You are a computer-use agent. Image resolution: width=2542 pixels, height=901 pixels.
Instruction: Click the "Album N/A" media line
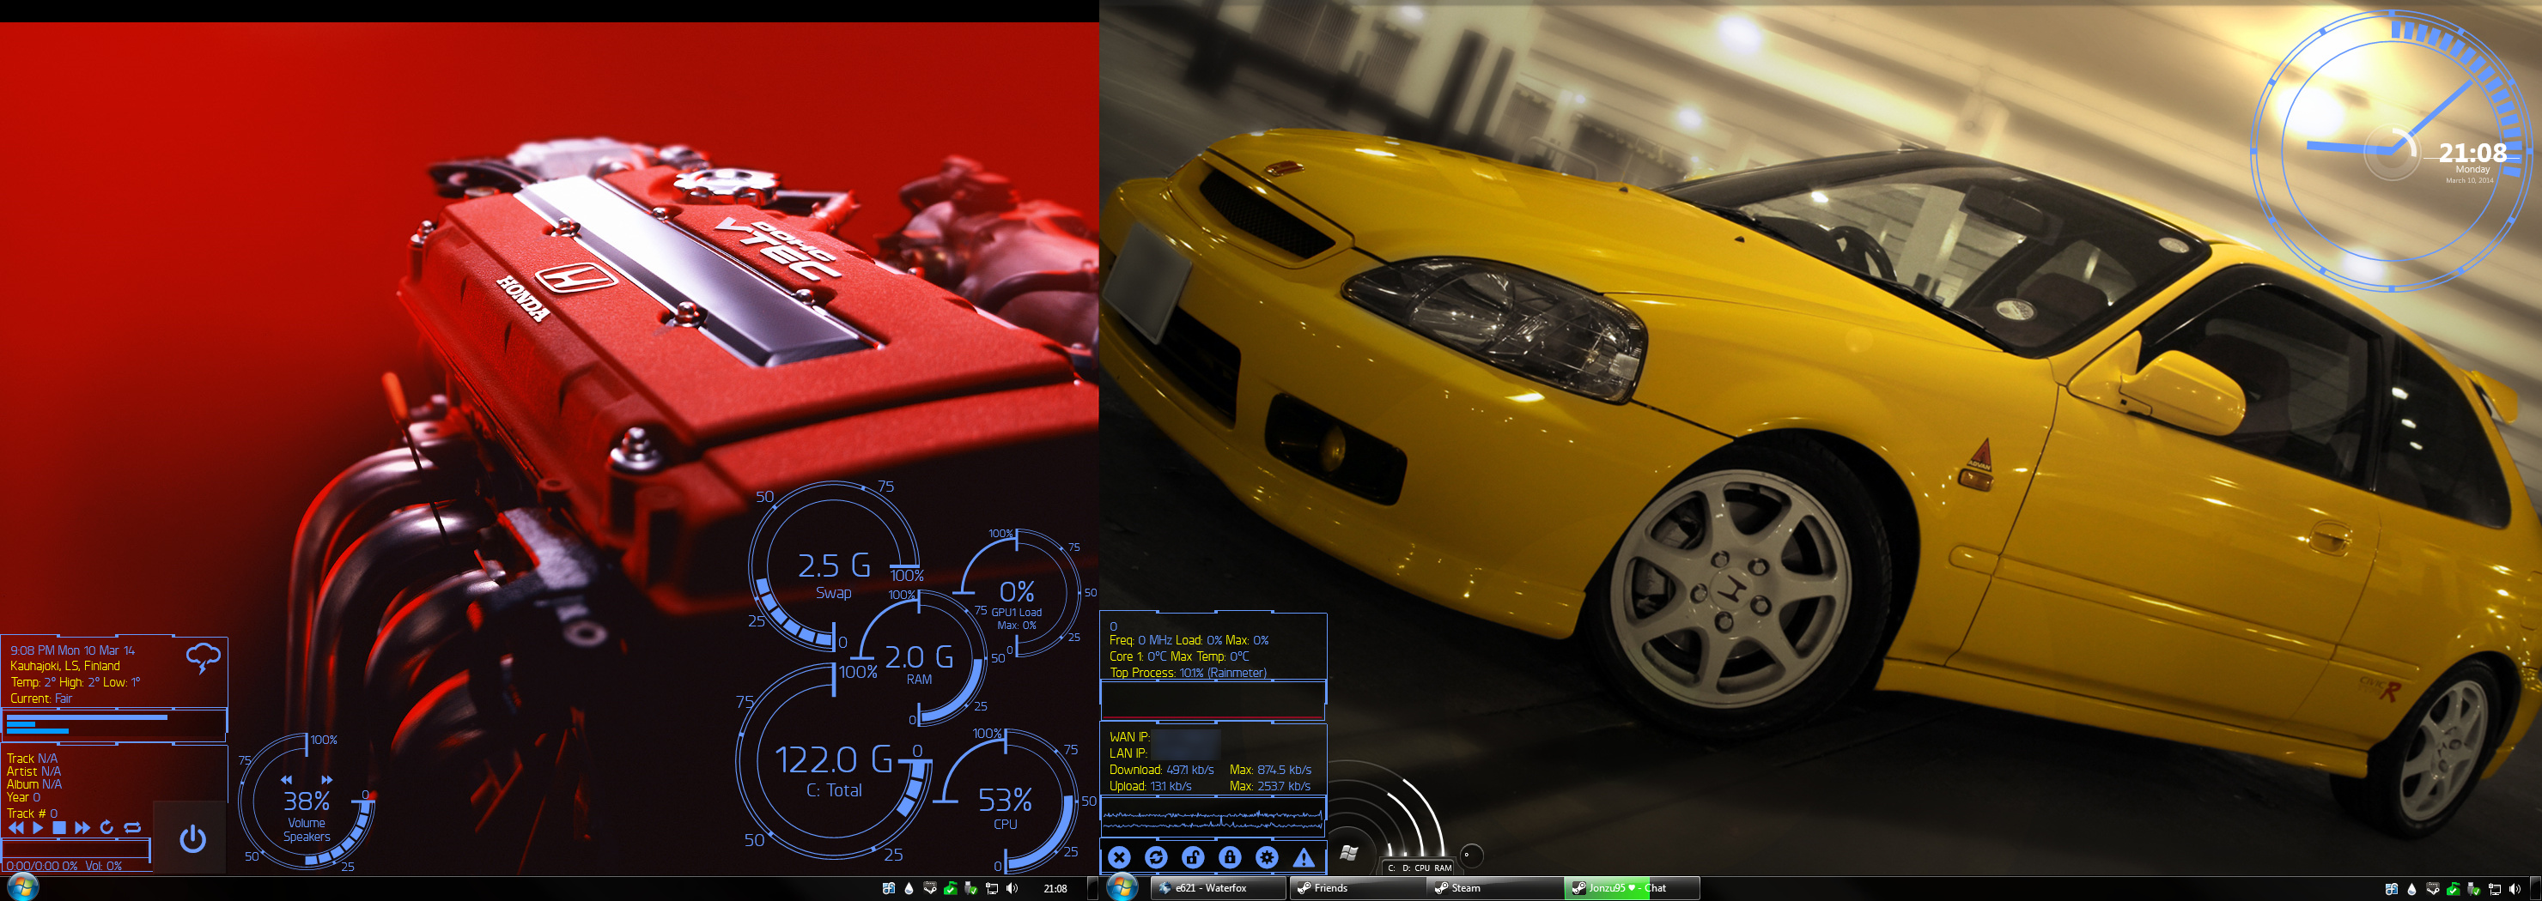pos(34,784)
